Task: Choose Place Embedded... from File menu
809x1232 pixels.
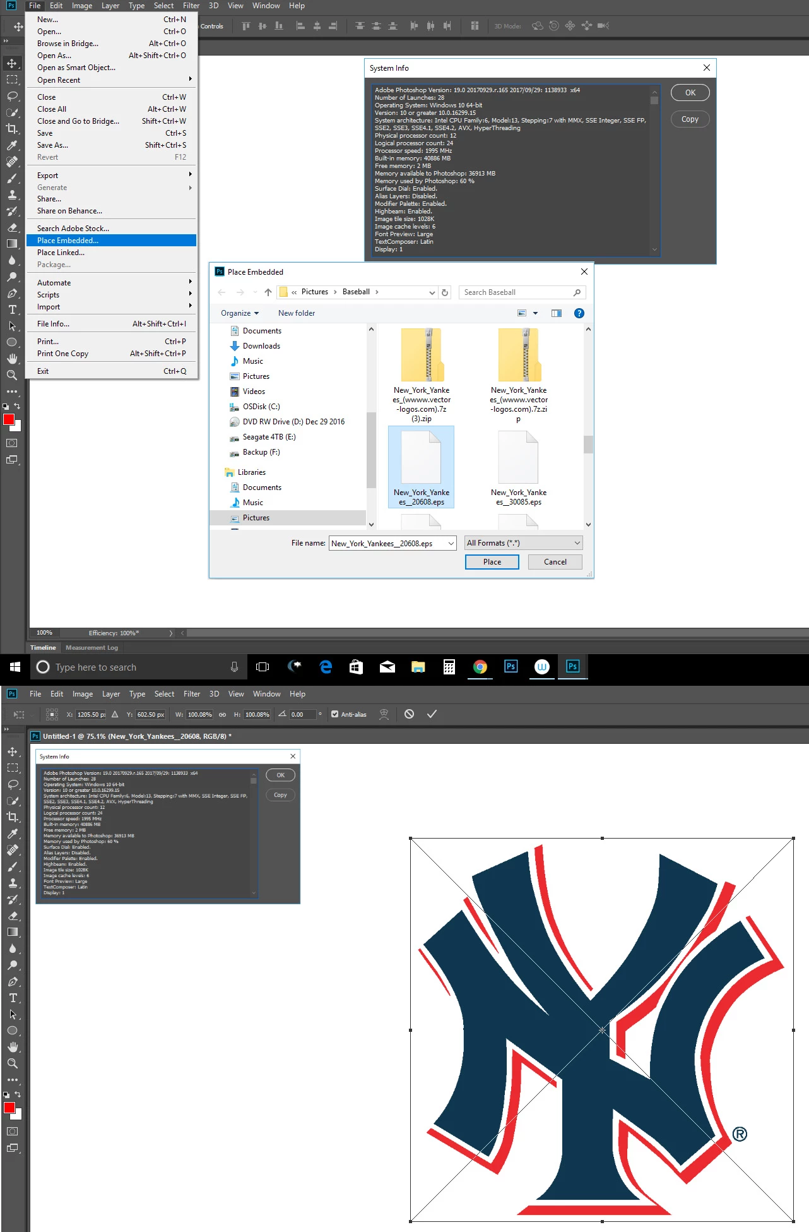Action: (111, 240)
